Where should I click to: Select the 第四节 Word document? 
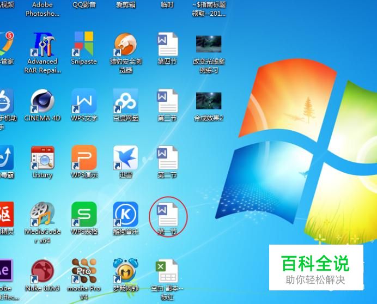pos(167,45)
